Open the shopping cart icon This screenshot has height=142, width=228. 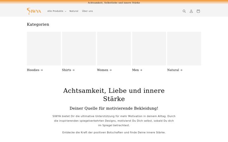pos(198,11)
